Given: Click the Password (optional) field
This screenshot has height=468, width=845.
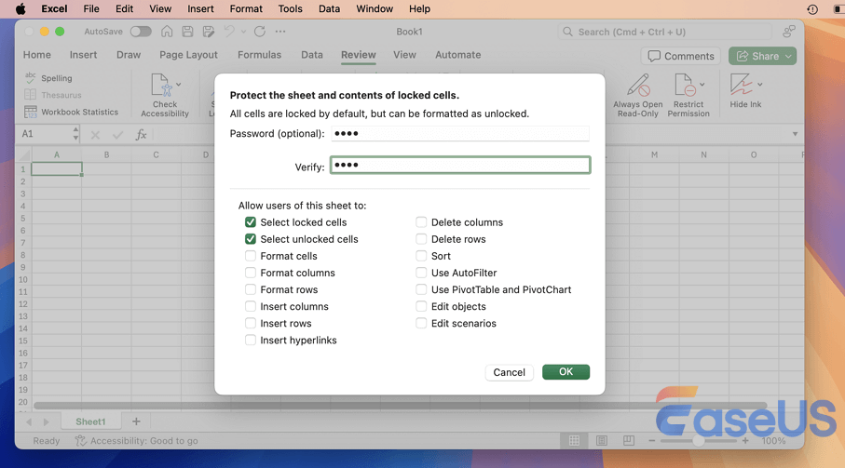Looking at the screenshot, I should click(460, 133).
